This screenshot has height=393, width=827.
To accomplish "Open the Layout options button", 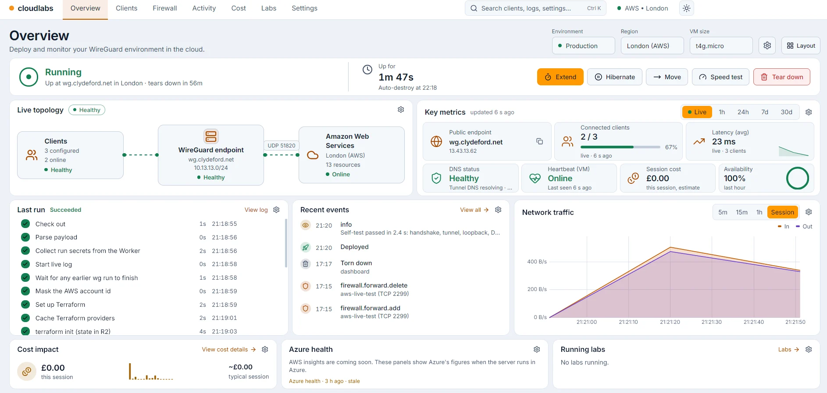I will 801,46.
